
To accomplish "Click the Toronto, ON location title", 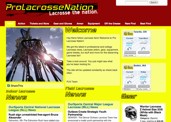I will coord(140,32).
